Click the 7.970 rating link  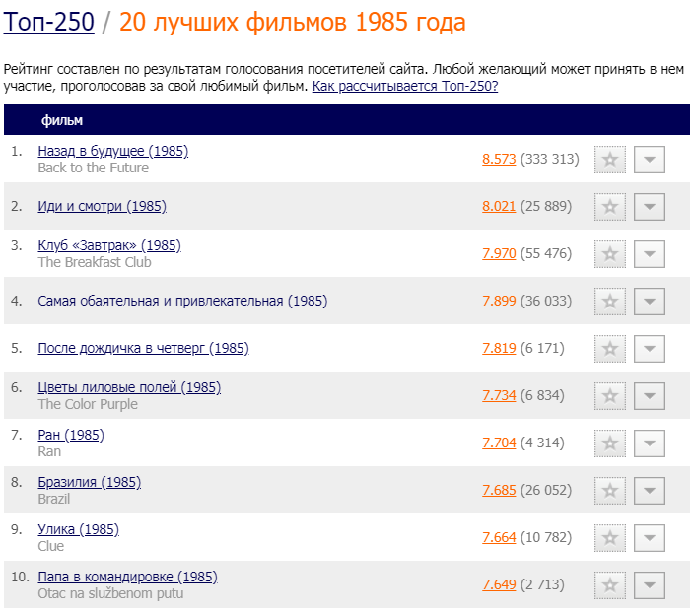tap(499, 254)
